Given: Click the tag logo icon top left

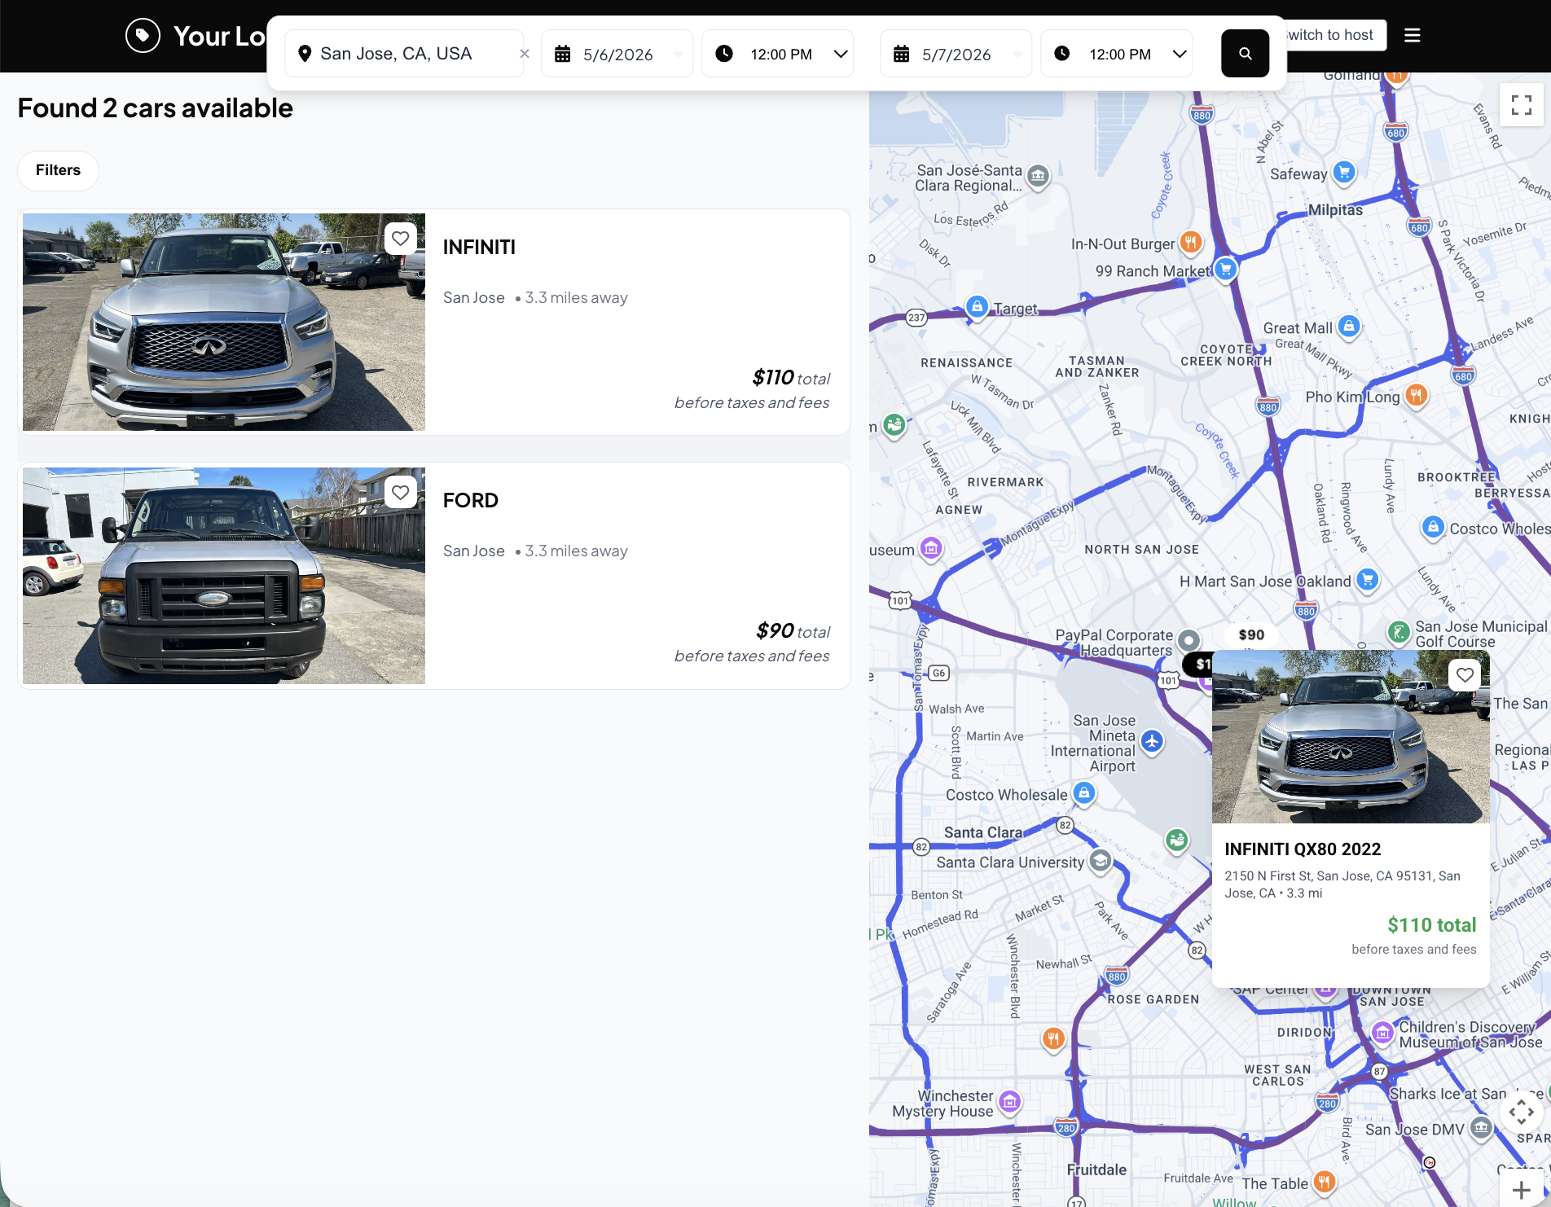Looking at the screenshot, I should 143,35.
